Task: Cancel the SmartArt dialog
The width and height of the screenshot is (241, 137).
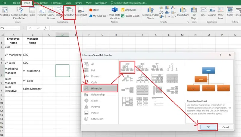Action: coord(225,127)
